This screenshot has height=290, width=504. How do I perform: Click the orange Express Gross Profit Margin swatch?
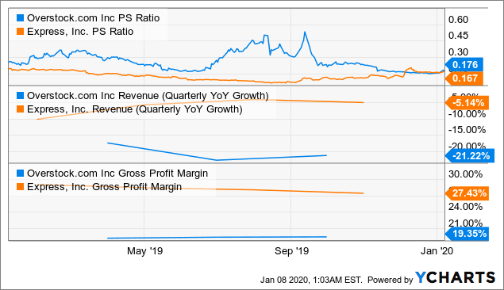21,187
